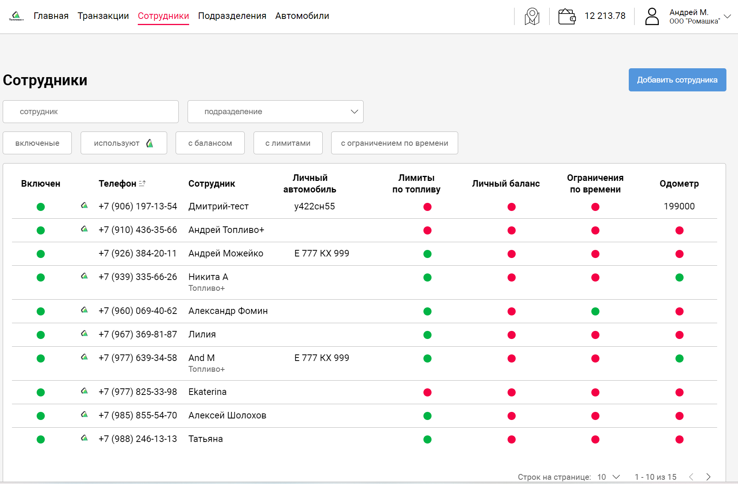Viewport: 738px width, 484px height.
Task: Open the map location icon
Action: tap(531, 17)
